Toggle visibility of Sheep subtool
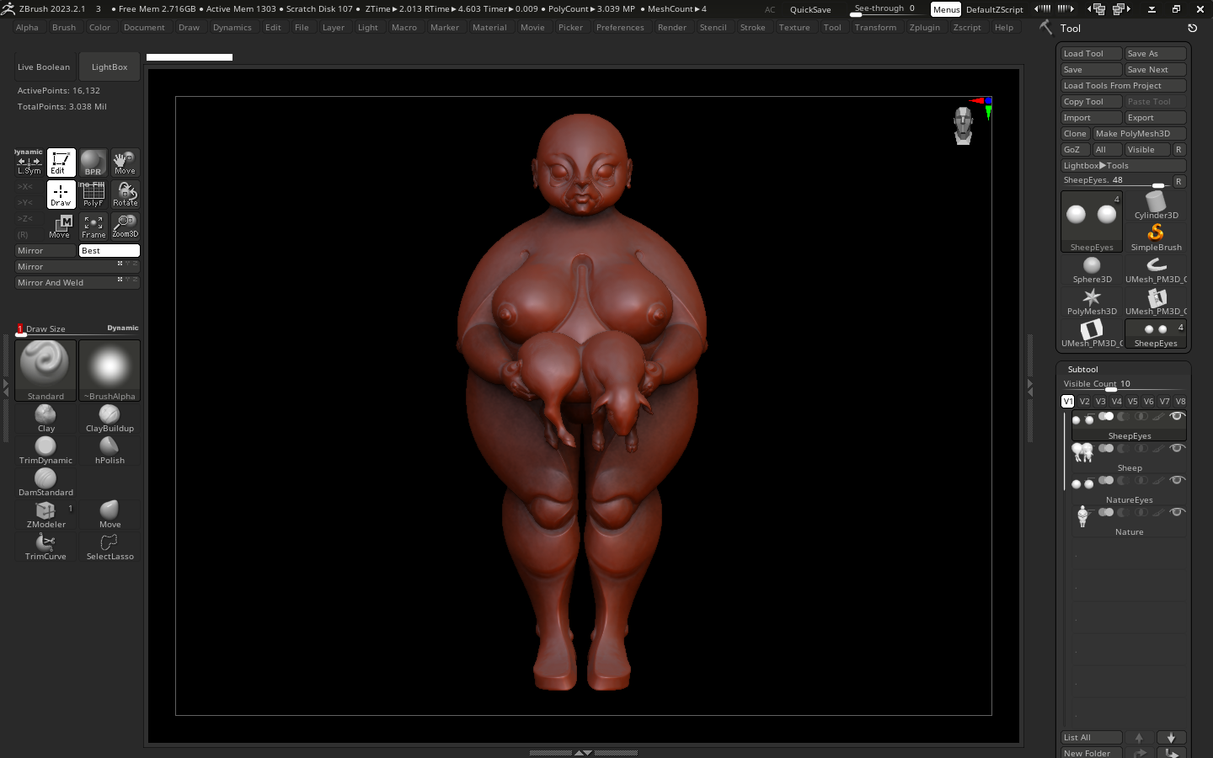1213x758 pixels. point(1177,448)
